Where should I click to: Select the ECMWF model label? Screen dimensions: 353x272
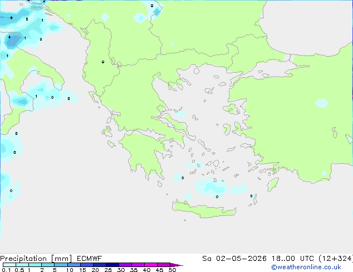(90, 259)
